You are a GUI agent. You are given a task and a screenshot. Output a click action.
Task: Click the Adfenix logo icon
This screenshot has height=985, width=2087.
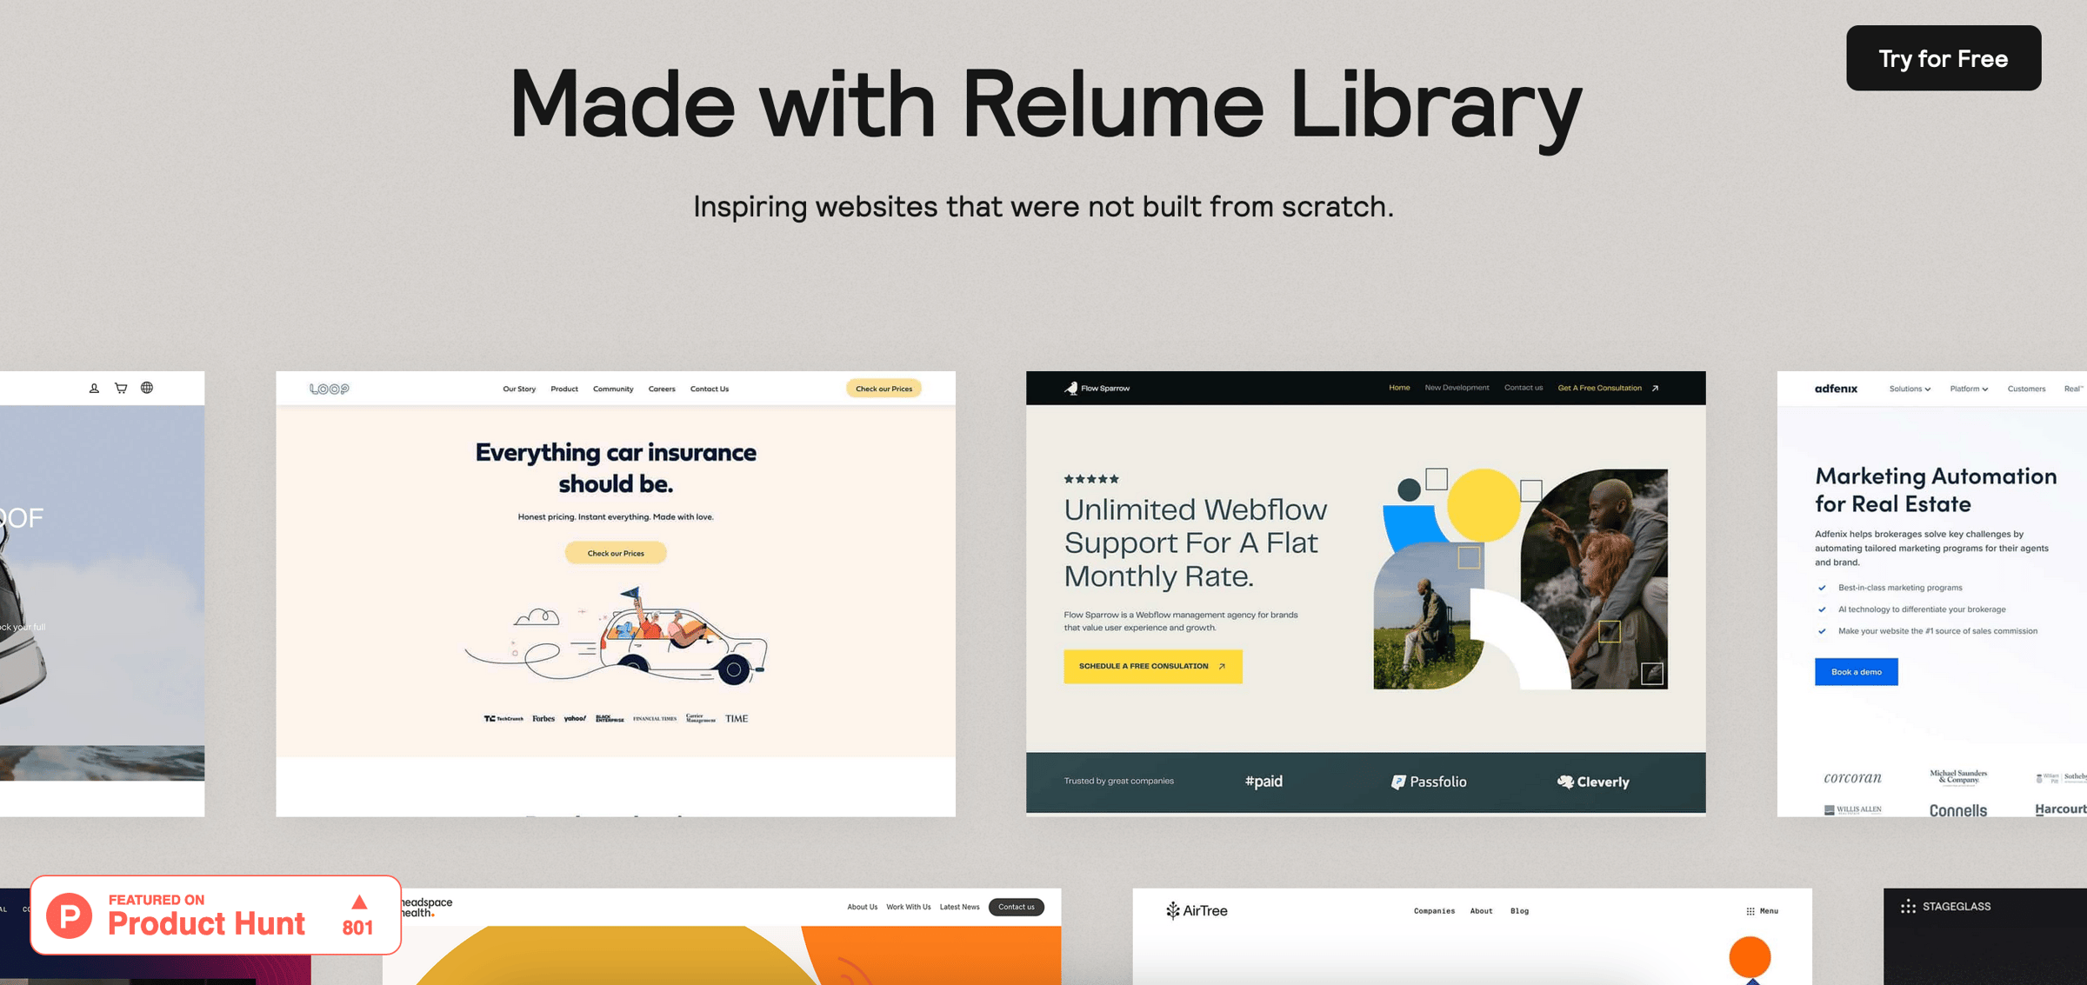click(1837, 388)
